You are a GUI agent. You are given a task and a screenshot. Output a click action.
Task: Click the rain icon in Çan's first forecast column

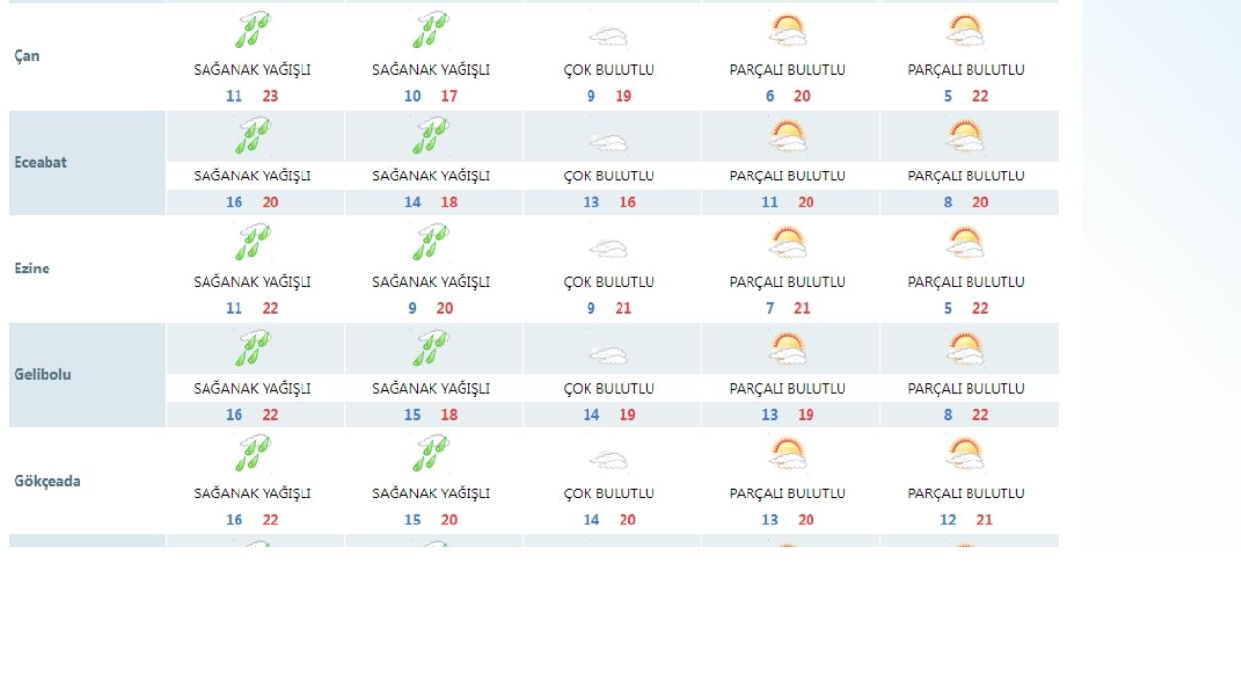252,30
